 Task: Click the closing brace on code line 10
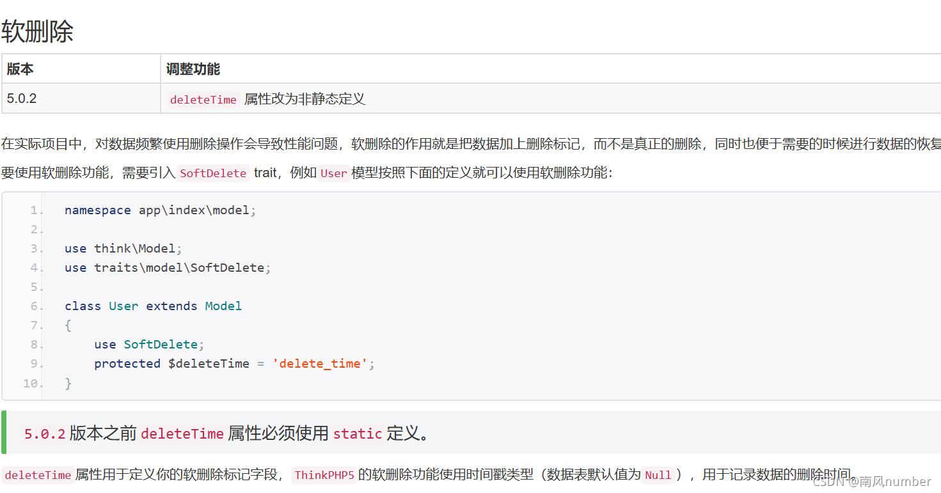[x=68, y=383]
